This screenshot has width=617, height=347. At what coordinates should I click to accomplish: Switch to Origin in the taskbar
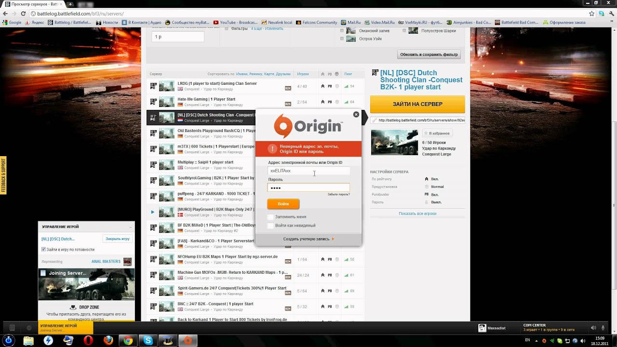pos(188,340)
